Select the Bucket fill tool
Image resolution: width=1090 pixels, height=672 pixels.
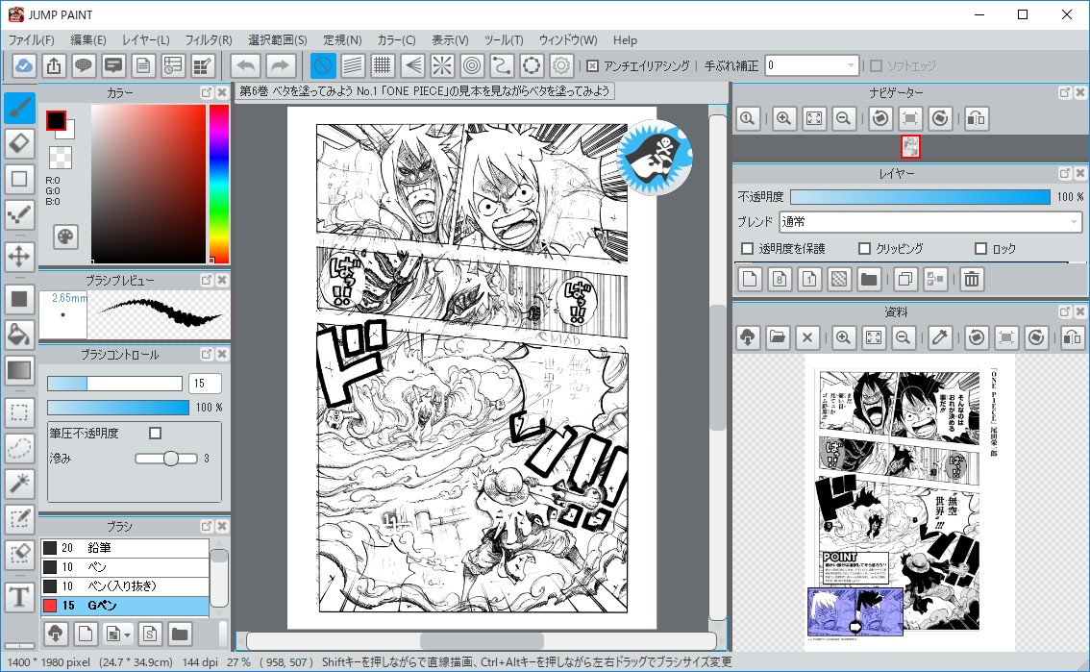click(x=19, y=335)
